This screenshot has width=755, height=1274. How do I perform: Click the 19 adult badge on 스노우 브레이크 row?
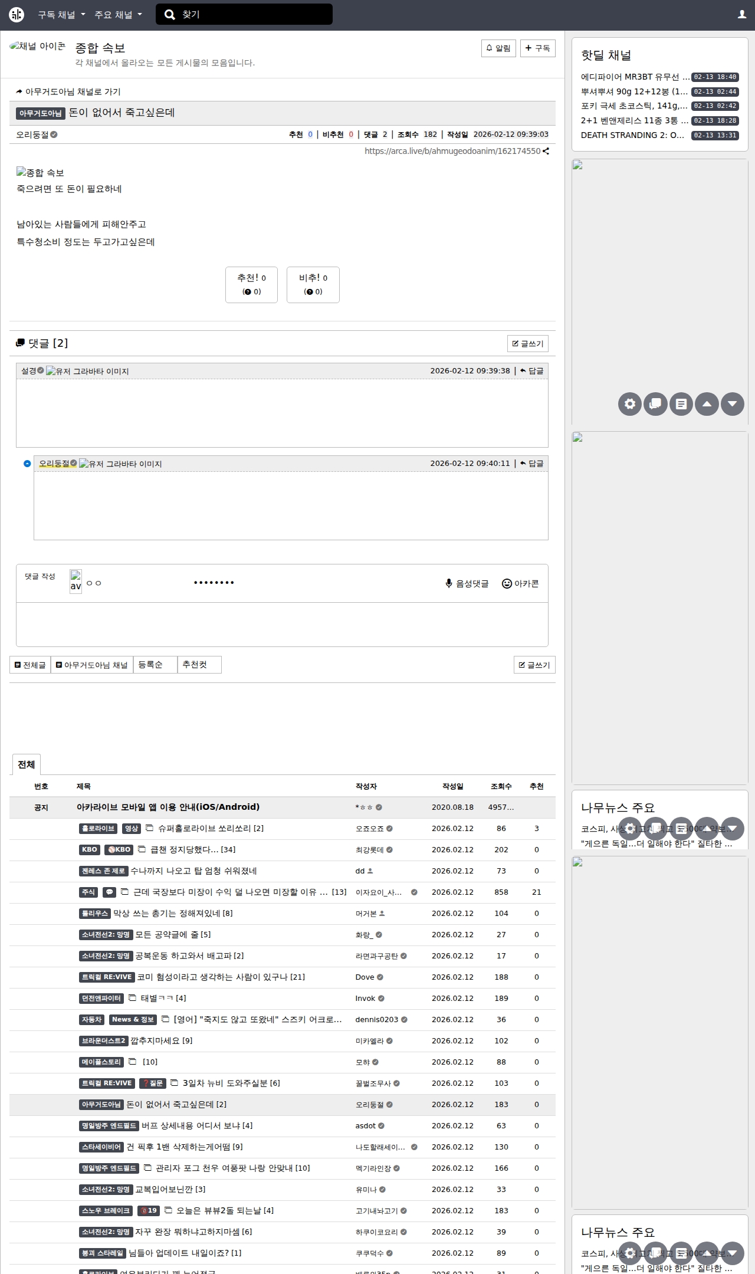tap(148, 1211)
